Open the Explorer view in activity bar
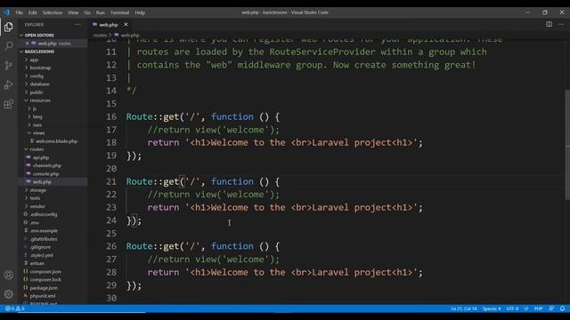570x320 pixels. [x=8, y=27]
